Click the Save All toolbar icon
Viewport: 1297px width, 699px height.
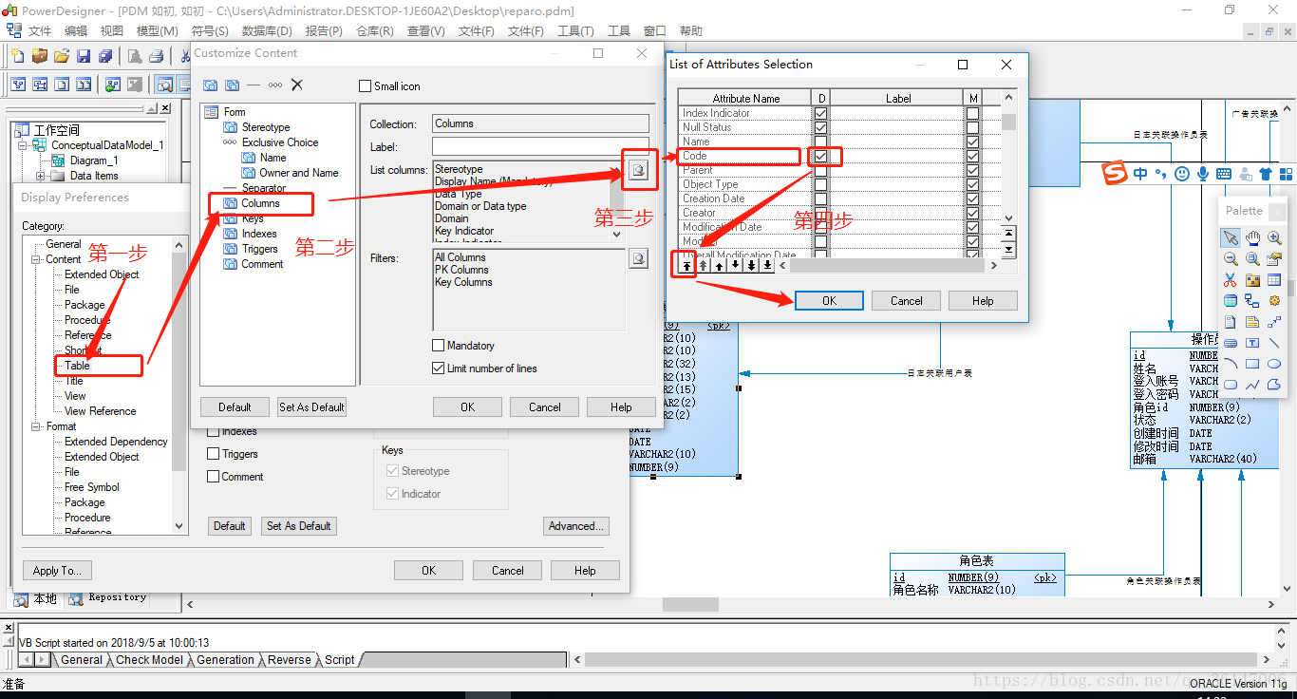105,56
